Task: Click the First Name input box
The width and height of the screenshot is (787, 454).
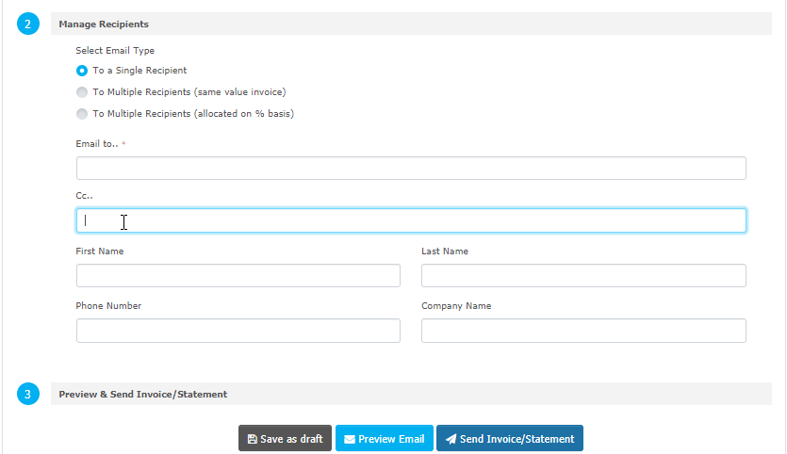Action: click(238, 276)
